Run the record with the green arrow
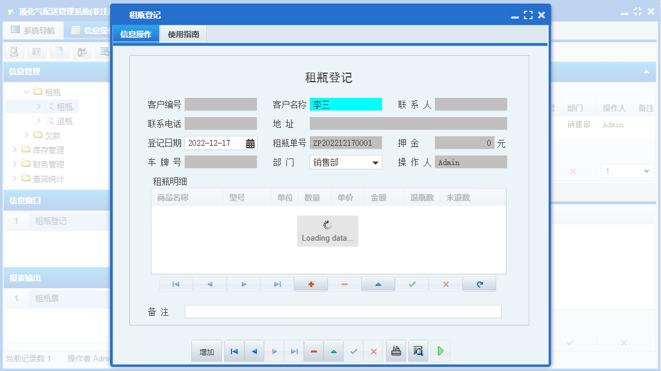661x371 pixels. (440, 351)
